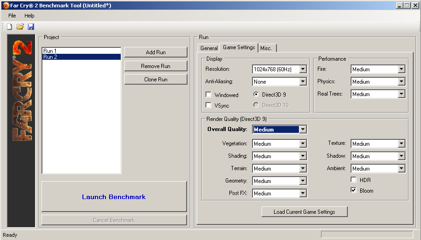Enable the Windowed checkbox
Image resolution: width=421 pixels, height=240 pixels.
(208, 95)
